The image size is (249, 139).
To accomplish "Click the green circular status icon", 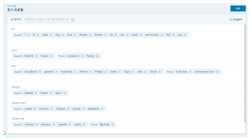I will [5, 133].
